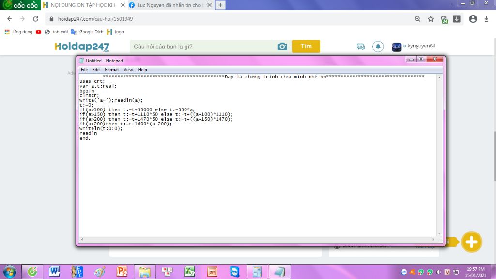The image size is (496, 279).
Task: Close the NỘI DUNG ÔN TẬP tab
Action: tap(123, 5)
